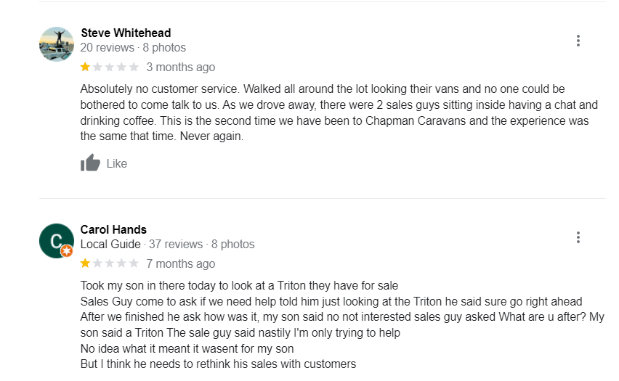
Task: Click the gold star on Carol Hands' rating
Action: [86, 263]
